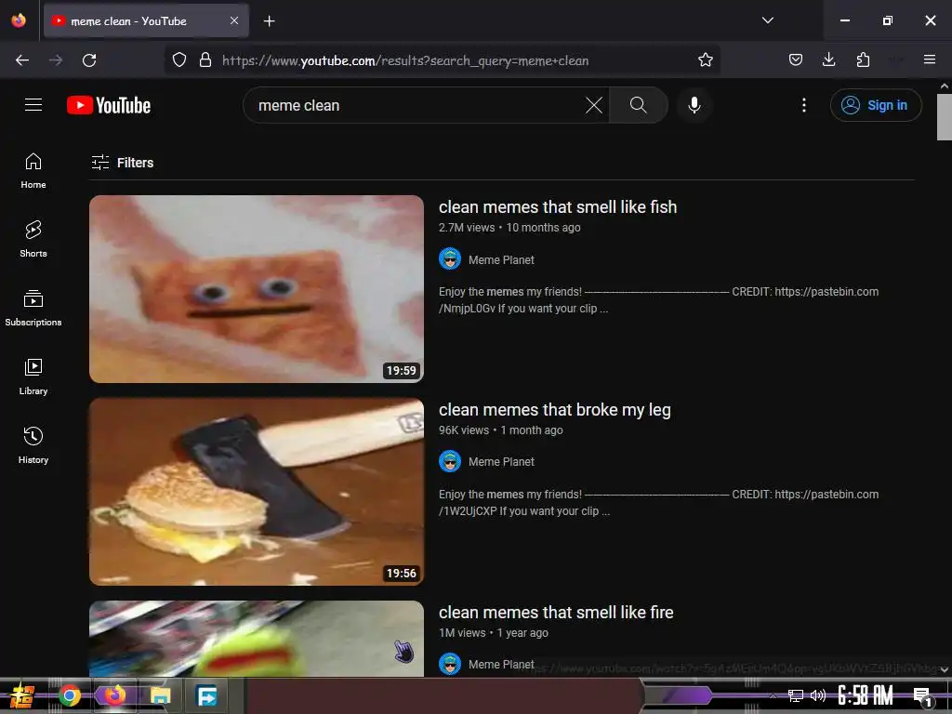Select the 'meme clean - YouTube' tab
The image size is (952, 714).
pos(146,21)
